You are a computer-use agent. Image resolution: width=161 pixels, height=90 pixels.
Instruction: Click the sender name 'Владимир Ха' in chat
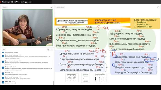click(9, 67)
